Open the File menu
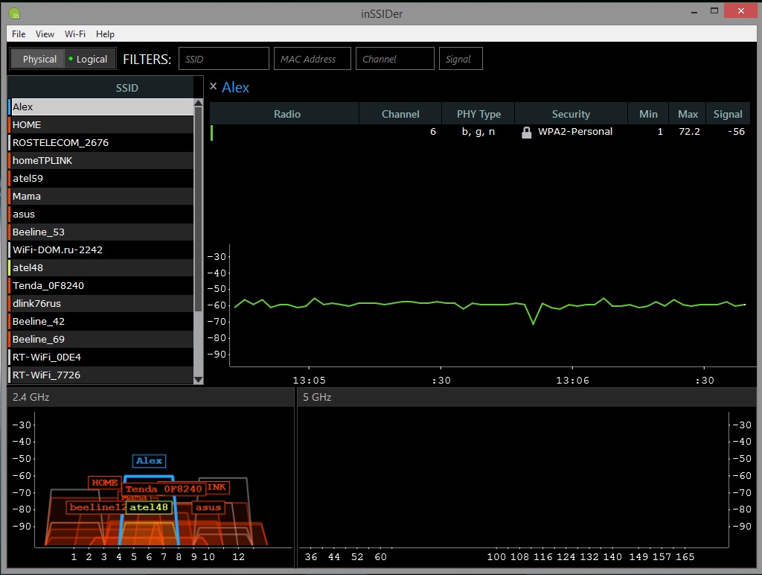The height and width of the screenshot is (575, 762). tap(19, 34)
